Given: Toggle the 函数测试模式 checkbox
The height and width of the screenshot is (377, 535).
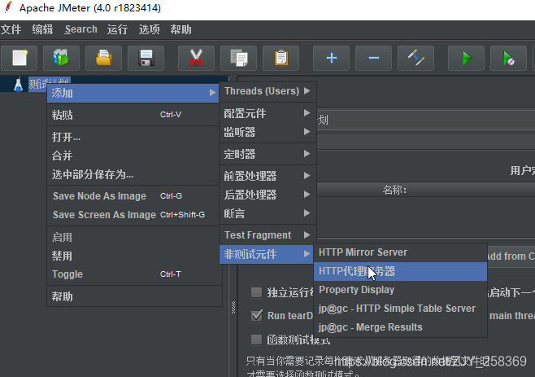Looking at the screenshot, I should [x=256, y=340].
